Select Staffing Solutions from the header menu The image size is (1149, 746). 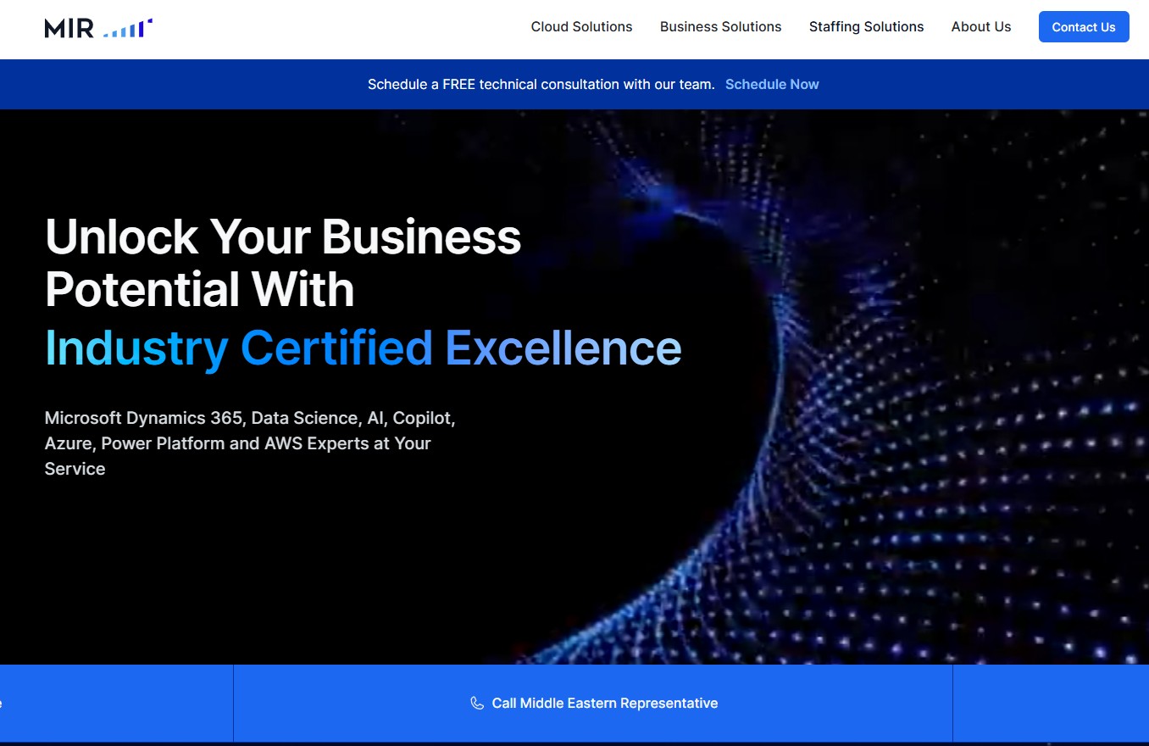point(866,26)
